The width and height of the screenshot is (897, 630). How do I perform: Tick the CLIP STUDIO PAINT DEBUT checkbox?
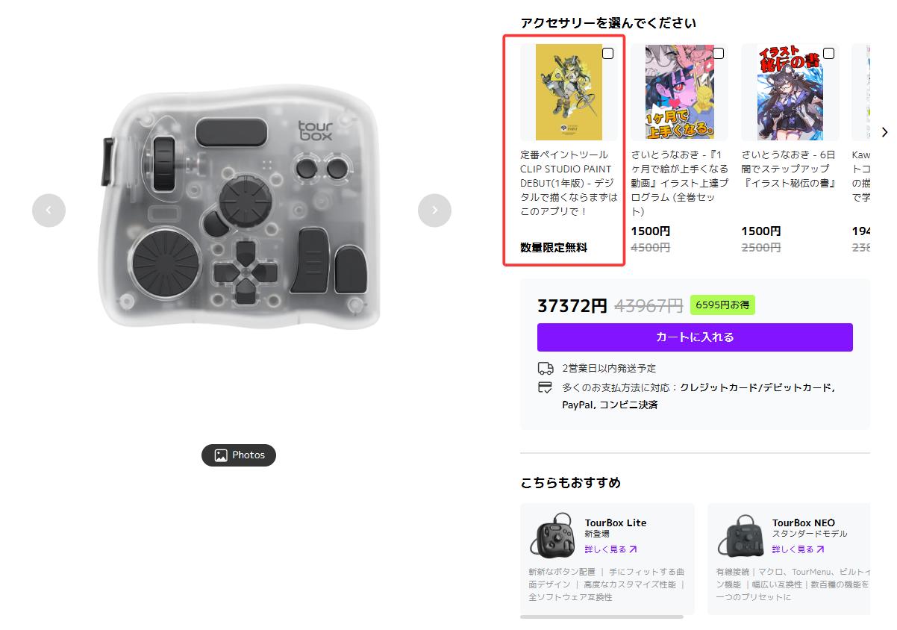[x=608, y=54]
